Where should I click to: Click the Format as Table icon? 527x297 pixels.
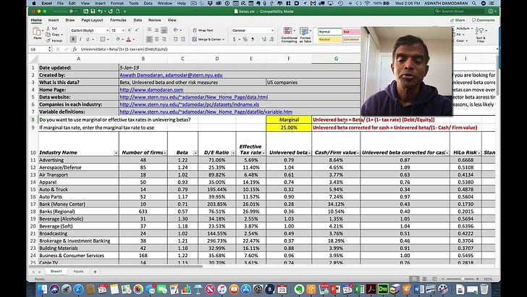coord(305,35)
